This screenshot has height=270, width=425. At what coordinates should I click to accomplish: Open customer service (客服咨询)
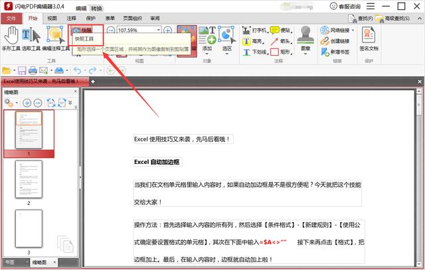click(x=345, y=6)
